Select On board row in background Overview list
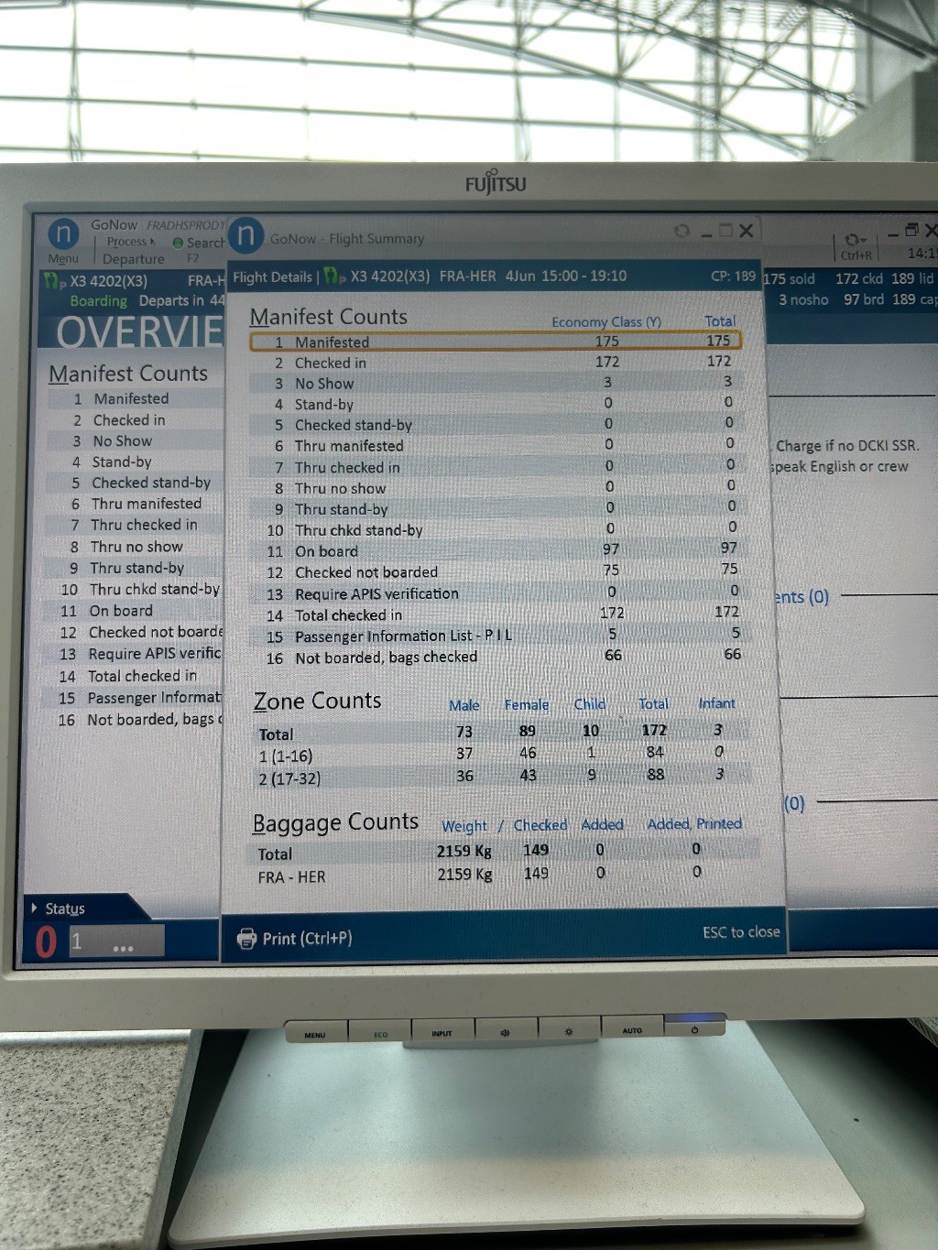The height and width of the screenshot is (1250, 938). [x=121, y=611]
